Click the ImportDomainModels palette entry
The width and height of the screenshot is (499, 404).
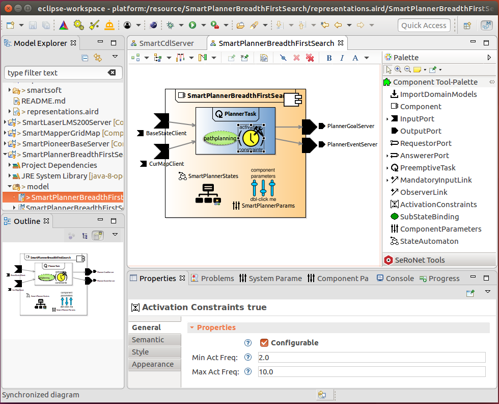click(x=438, y=94)
